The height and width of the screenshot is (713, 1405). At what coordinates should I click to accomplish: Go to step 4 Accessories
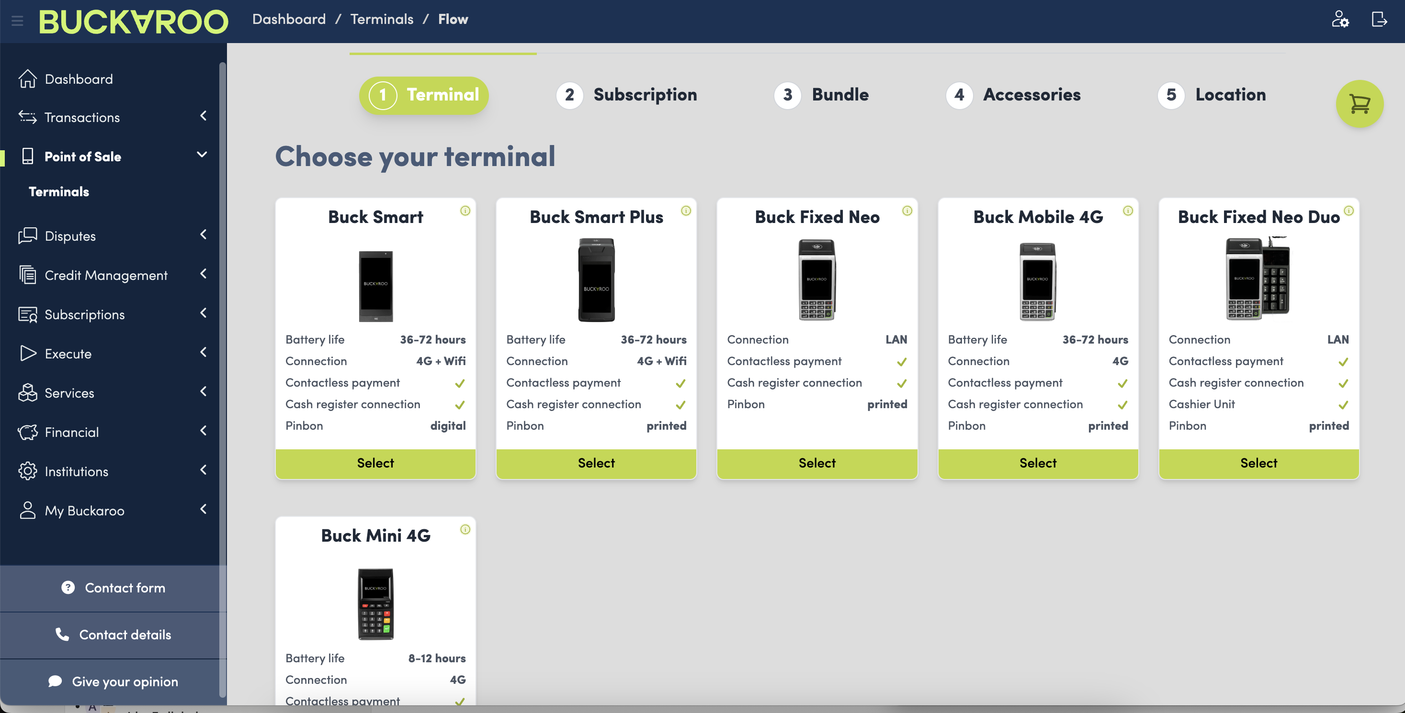[x=1013, y=95]
